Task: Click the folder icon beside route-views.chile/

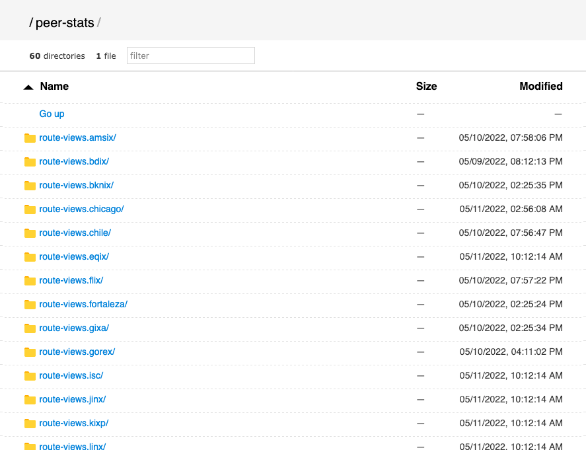Action: click(30, 233)
